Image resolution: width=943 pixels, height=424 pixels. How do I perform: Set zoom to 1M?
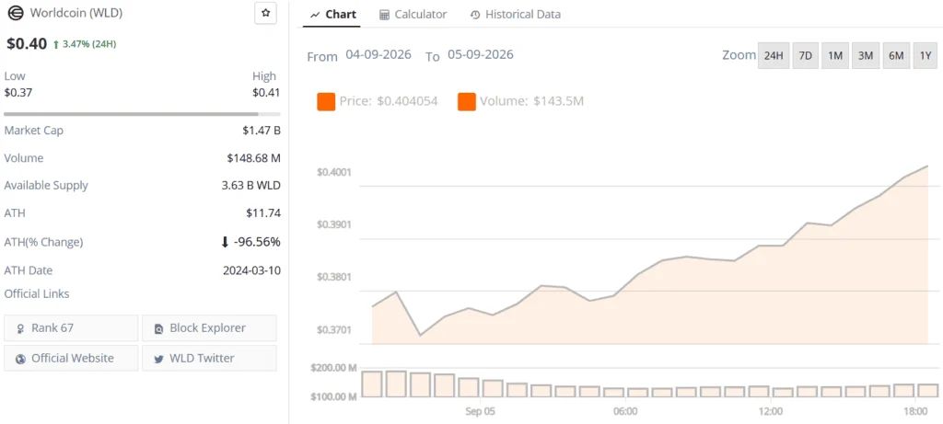[834, 56]
